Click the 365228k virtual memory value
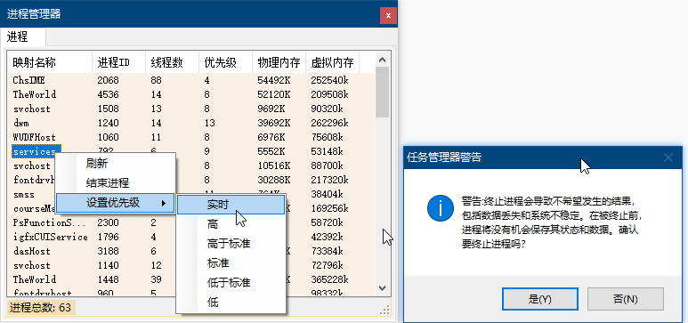688x323 pixels. click(329, 279)
